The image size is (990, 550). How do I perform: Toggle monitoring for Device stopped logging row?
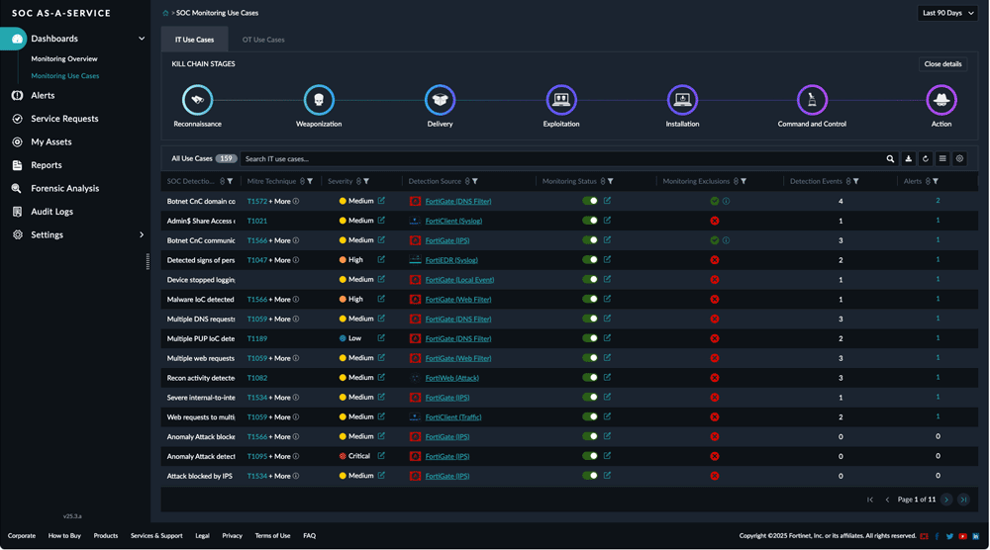[590, 279]
